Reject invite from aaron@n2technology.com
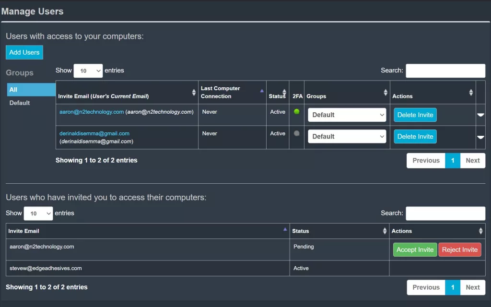This screenshot has height=307, width=491. tap(459, 249)
